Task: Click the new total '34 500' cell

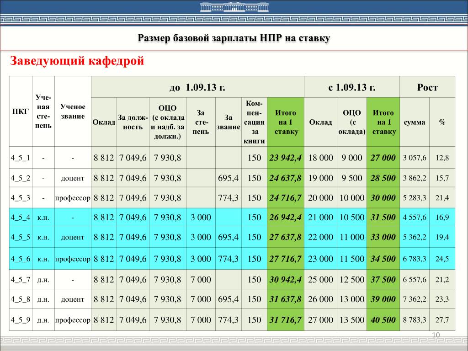Action: [x=383, y=259]
